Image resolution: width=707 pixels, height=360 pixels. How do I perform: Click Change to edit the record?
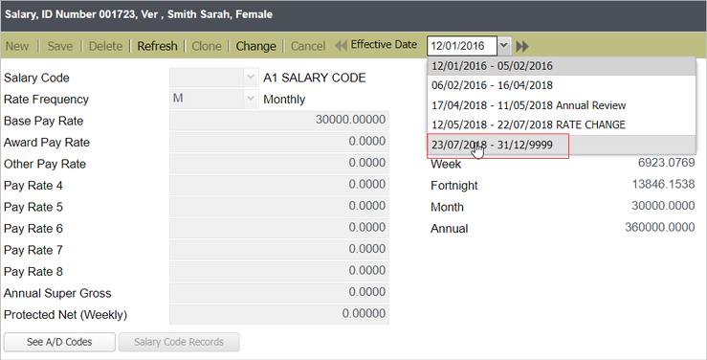coord(255,46)
